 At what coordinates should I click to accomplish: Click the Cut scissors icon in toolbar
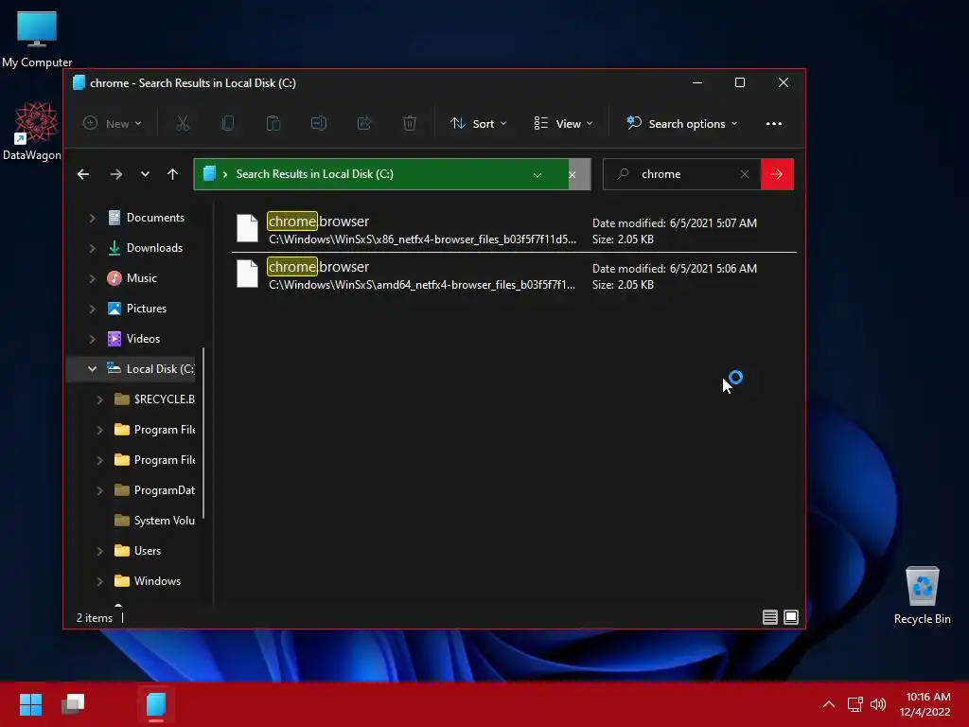click(x=183, y=124)
